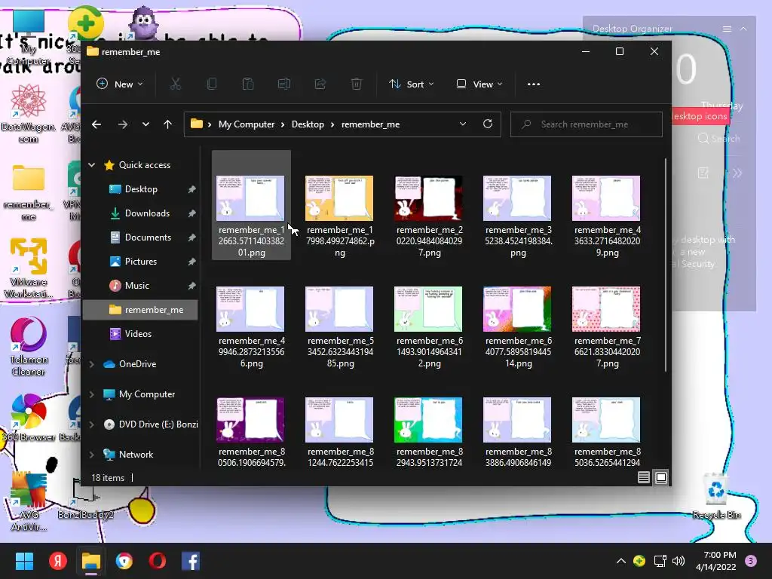The image size is (772, 579).
Task: Open the View dropdown menu
Action: click(x=479, y=84)
